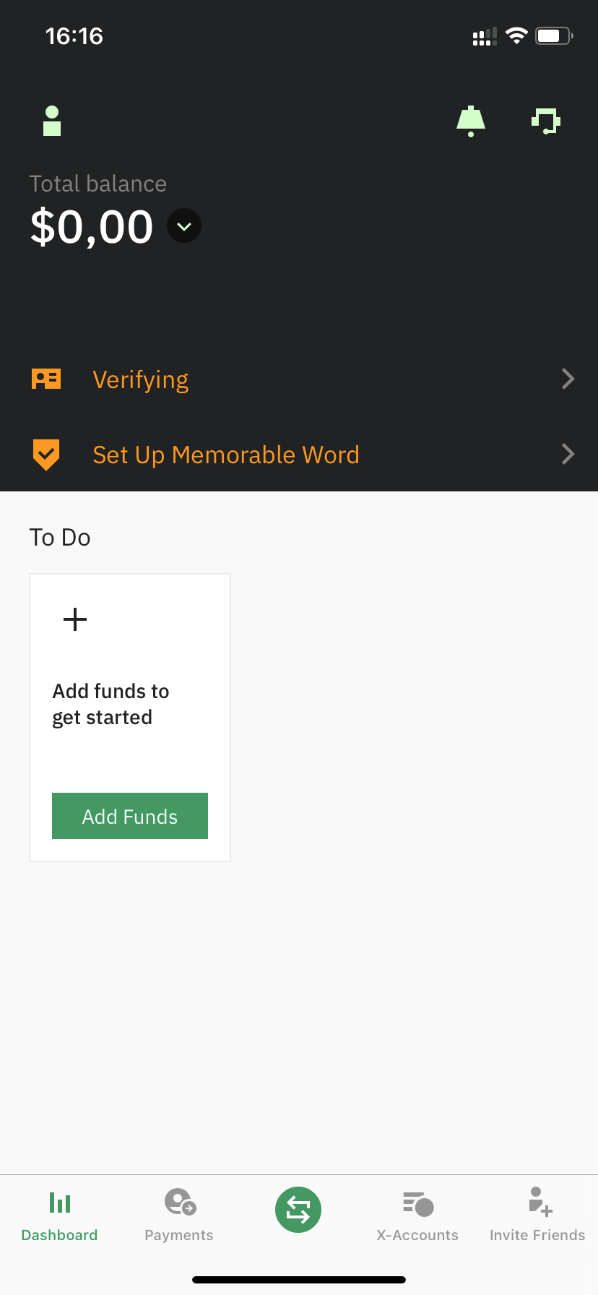598x1295 pixels.
Task: Tap the plus icon in To Do card
Action: [x=75, y=619]
